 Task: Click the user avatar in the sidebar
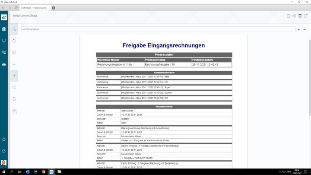pos(4,163)
